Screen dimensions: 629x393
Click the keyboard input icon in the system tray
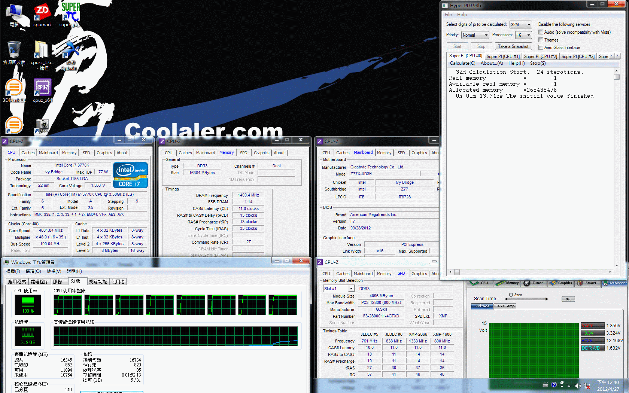pos(546,385)
